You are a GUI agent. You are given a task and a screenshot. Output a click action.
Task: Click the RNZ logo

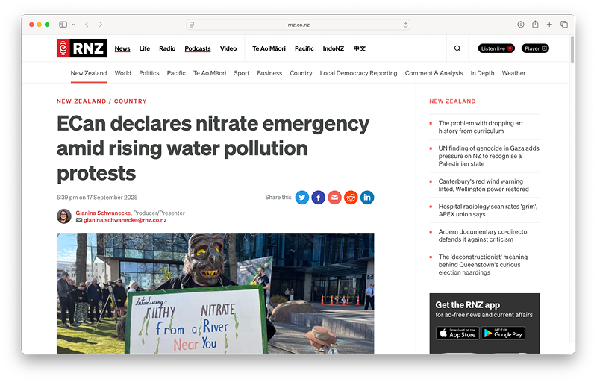[81, 48]
